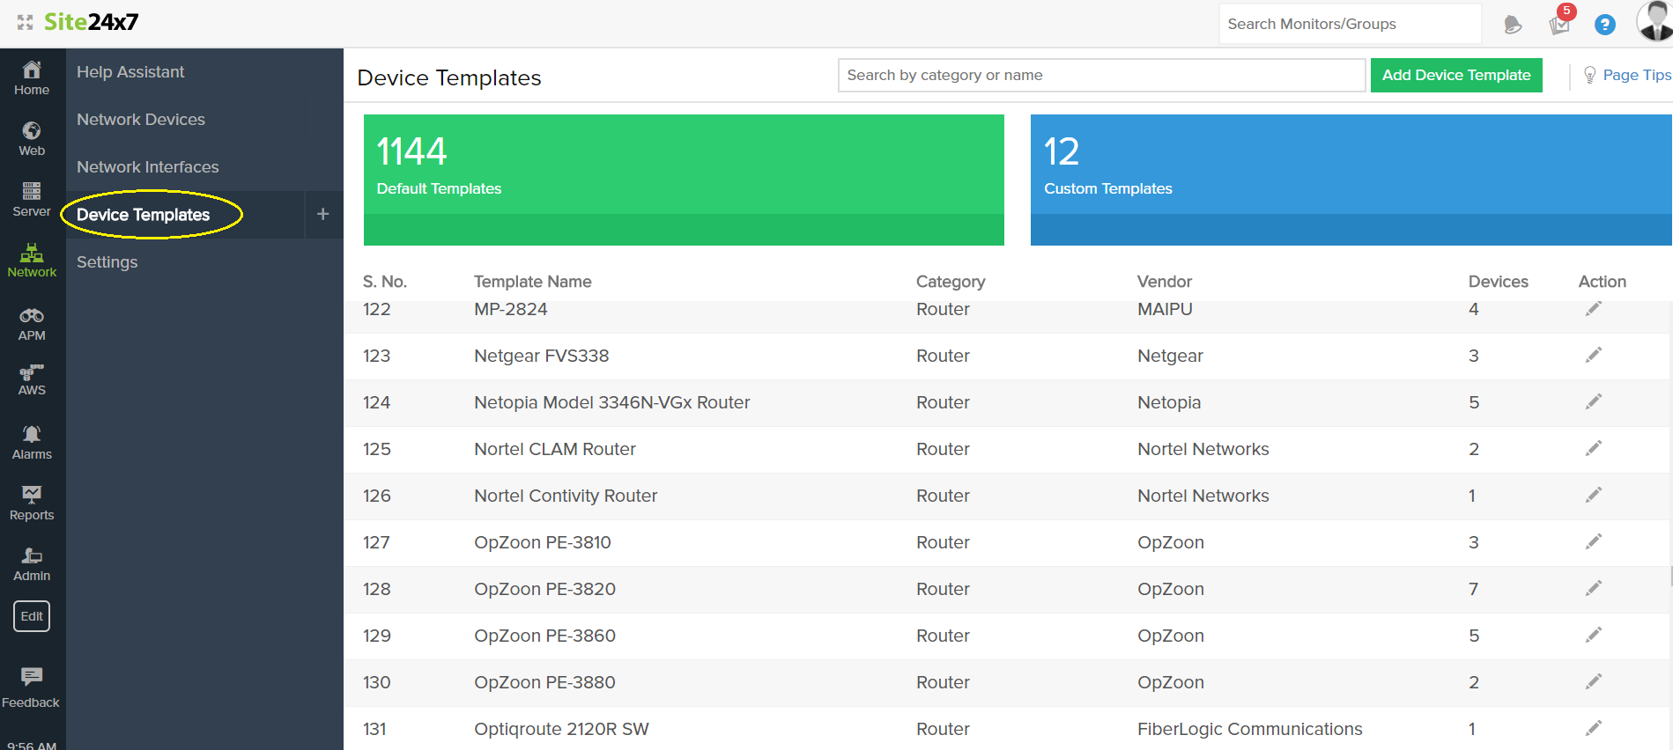Viewport: 1673px width, 750px height.
Task: Click the Add Device Template button
Action: point(1456,76)
